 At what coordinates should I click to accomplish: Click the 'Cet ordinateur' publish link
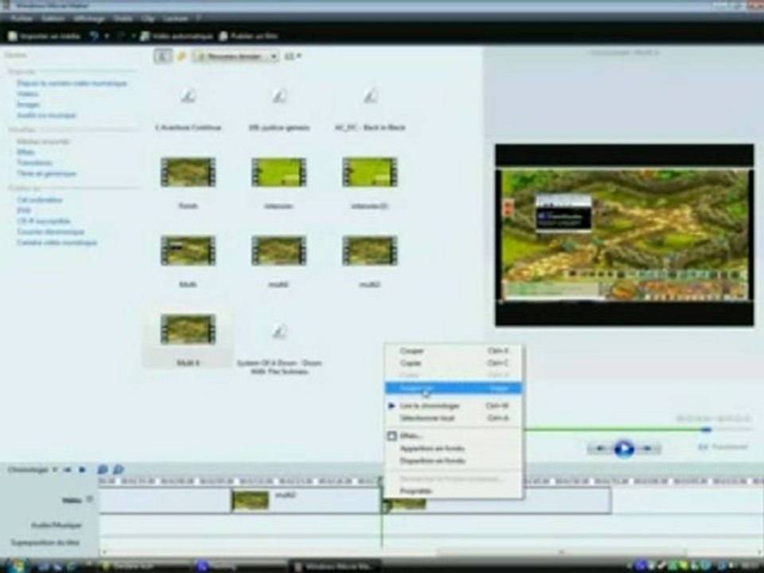pyautogui.click(x=40, y=200)
